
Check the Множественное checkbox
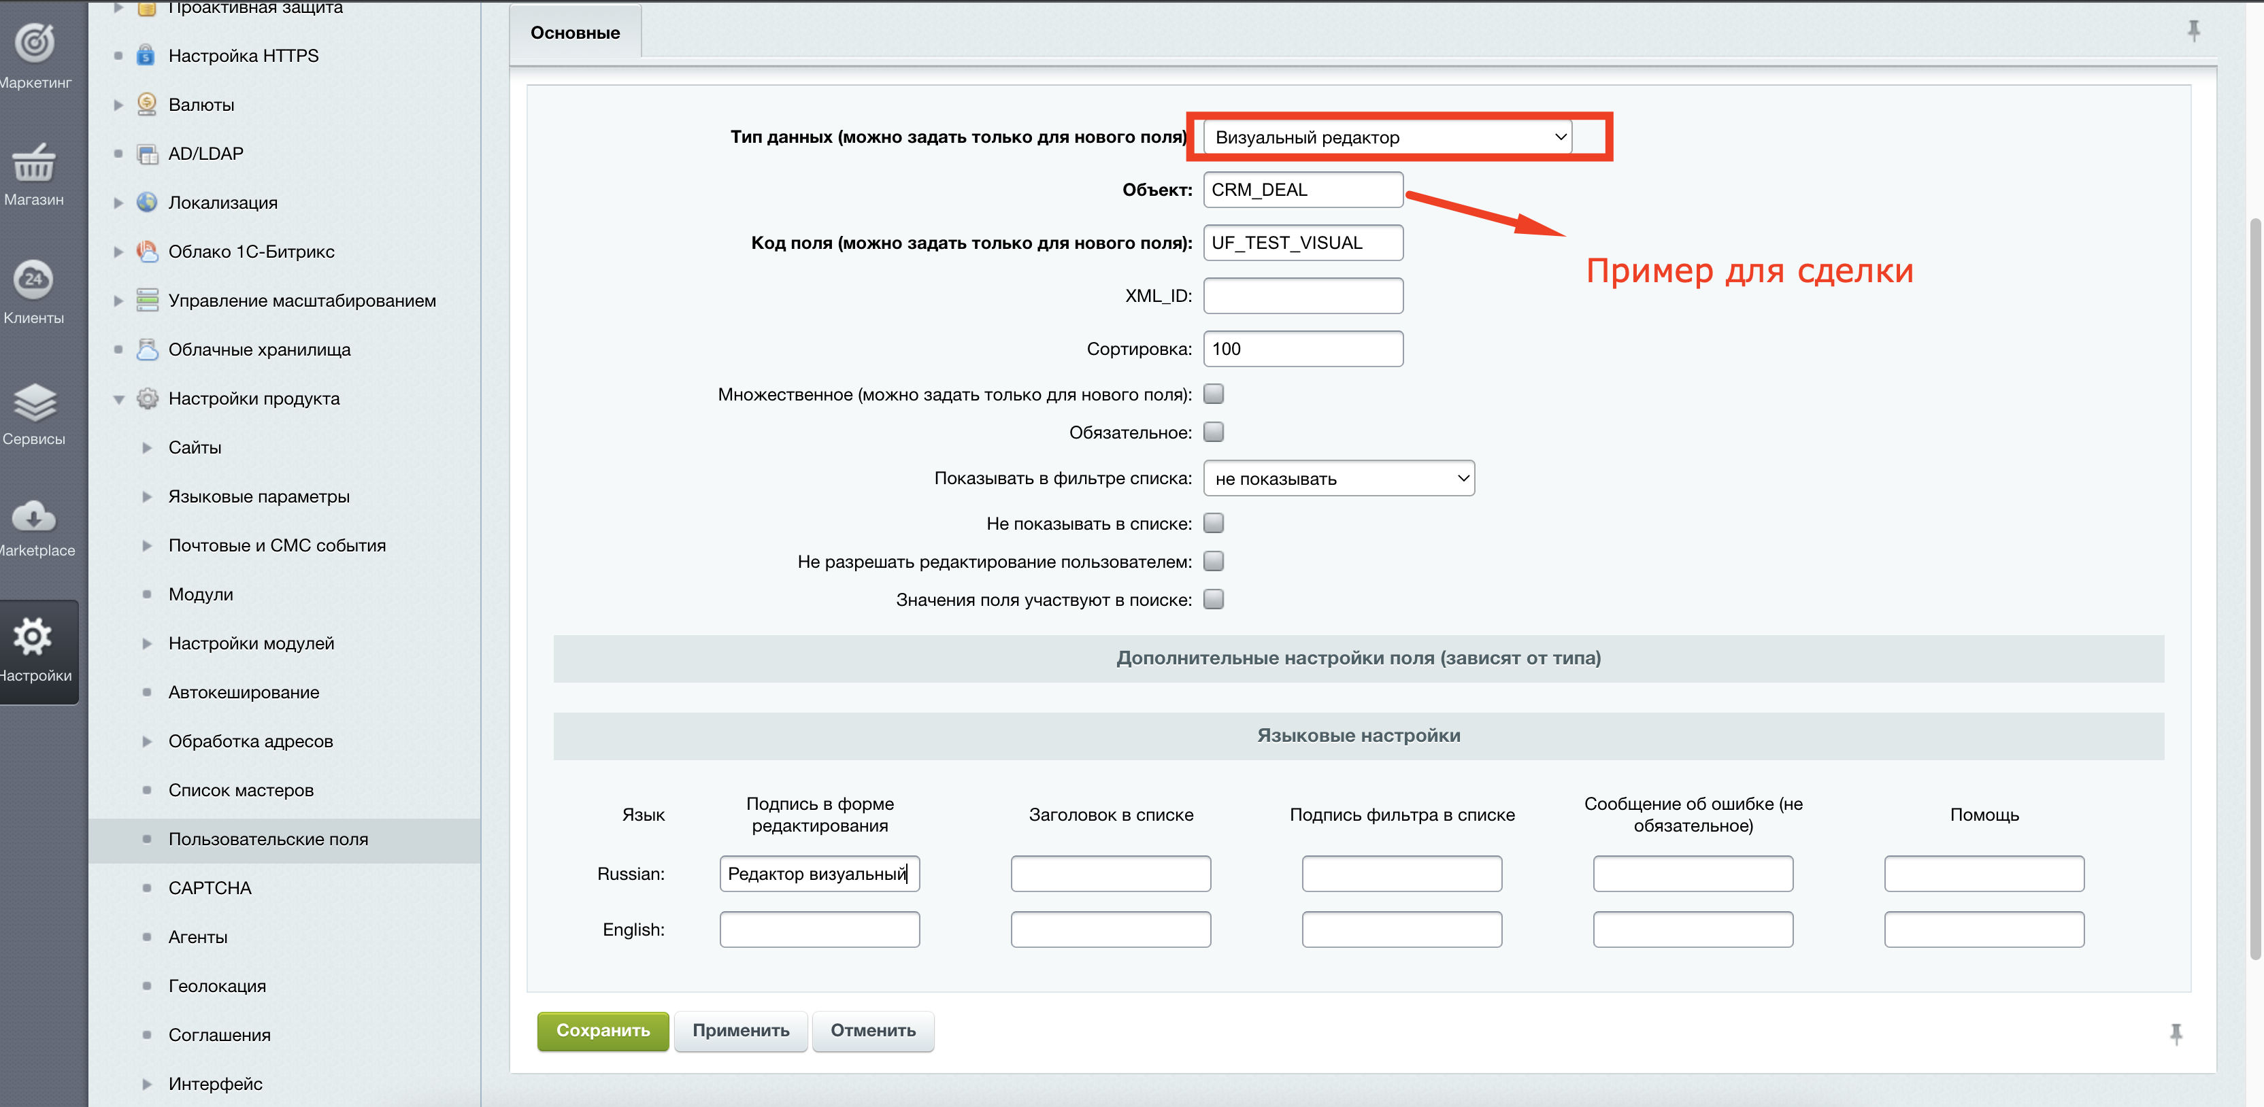coord(1213,394)
